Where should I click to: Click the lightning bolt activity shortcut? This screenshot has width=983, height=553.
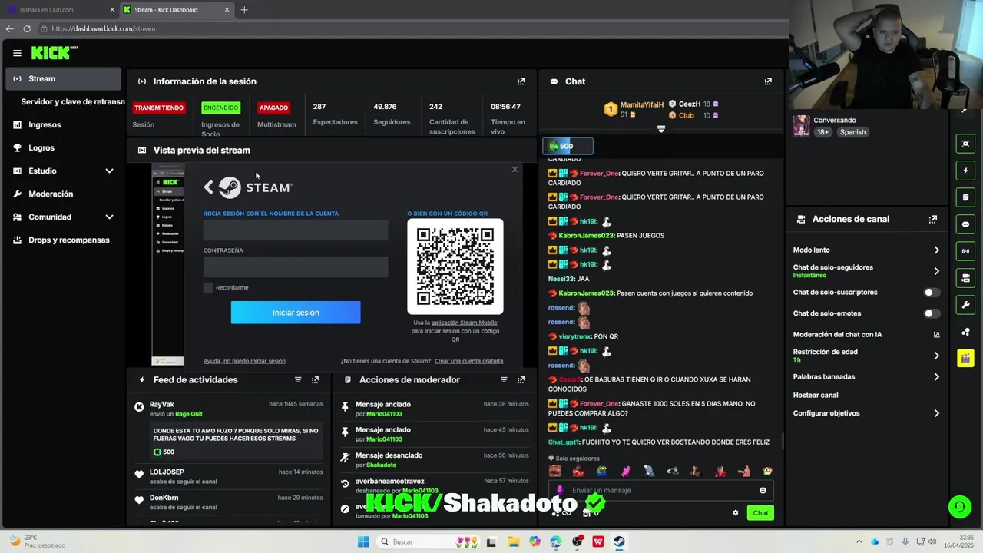pyautogui.click(x=965, y=171)
